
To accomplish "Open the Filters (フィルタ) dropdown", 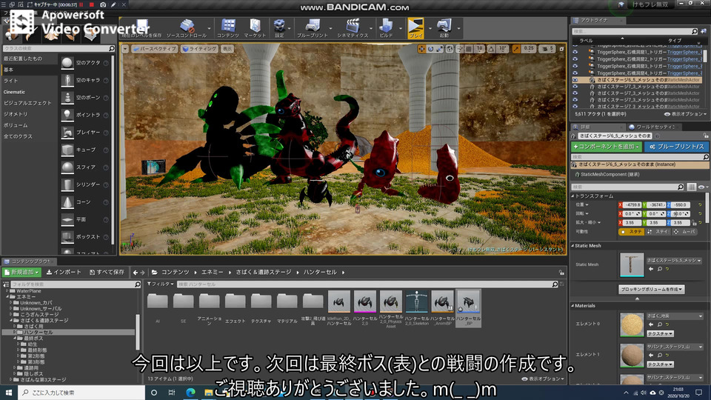I will tap(160, 284).
